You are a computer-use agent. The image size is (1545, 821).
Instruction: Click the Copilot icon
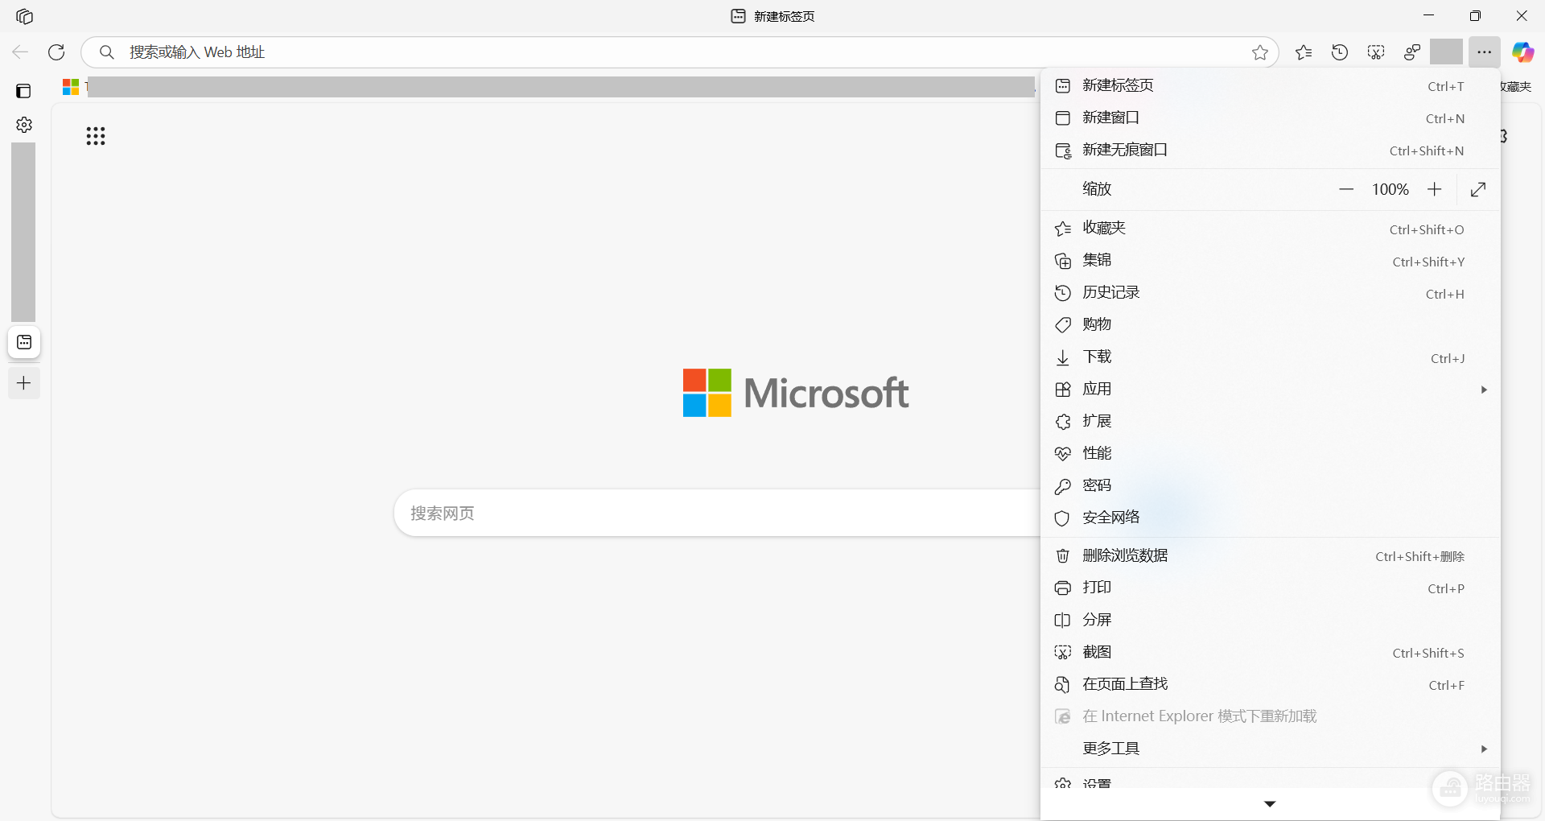click(1522, 52)
